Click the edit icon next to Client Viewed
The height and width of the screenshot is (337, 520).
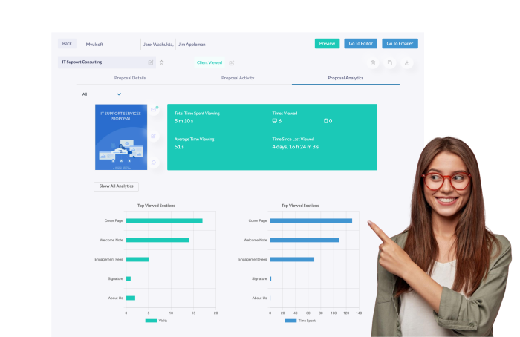click(x=232, y=63)
